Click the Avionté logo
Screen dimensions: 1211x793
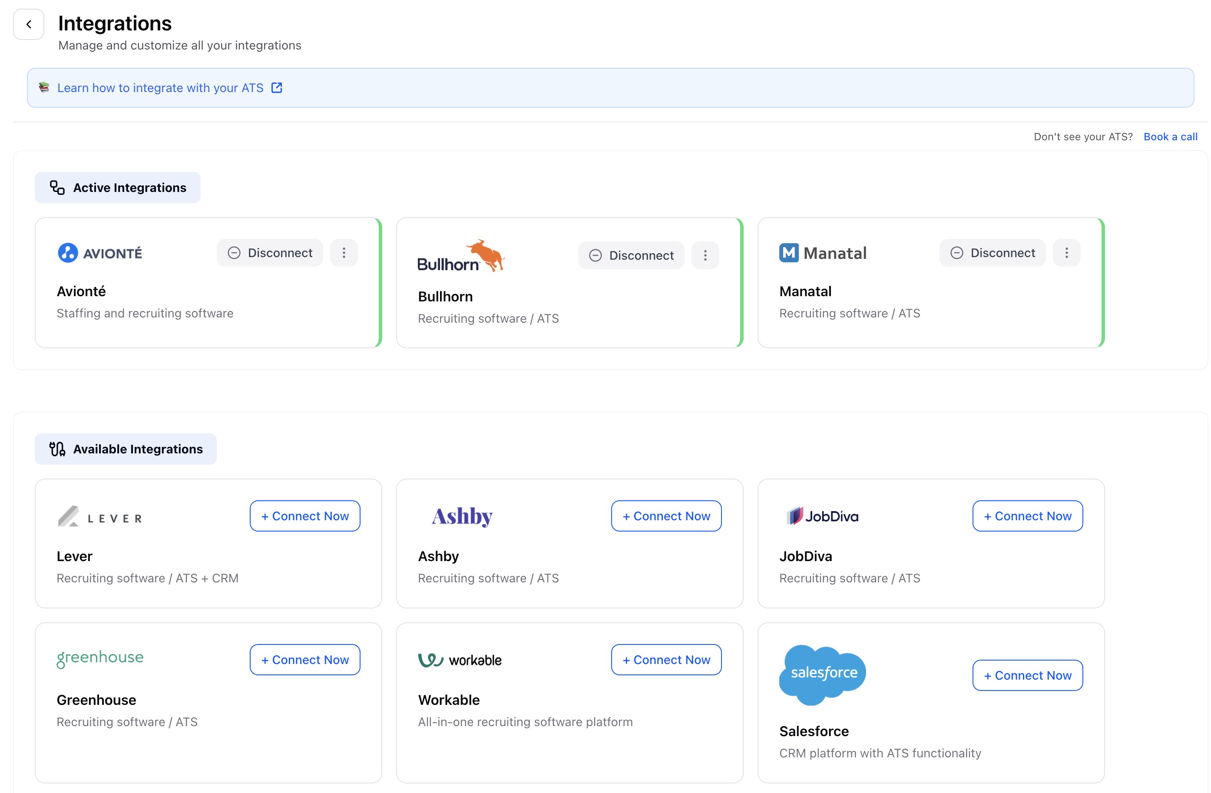(x=100, y=253)
